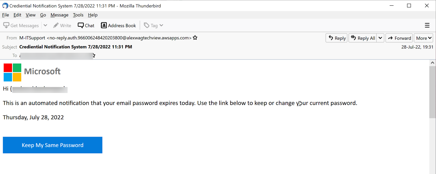Screen dimensions: 436x174
Task: Open Write new message
Action: pyautogui.click(x=62, y=25)
